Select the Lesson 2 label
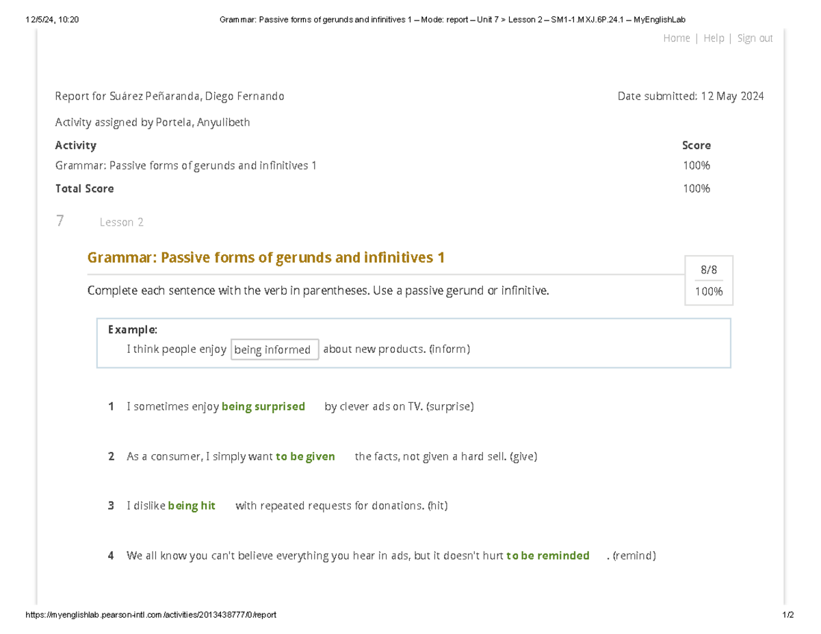The height and width of the screenshot is (634, 821). [121, 222]
